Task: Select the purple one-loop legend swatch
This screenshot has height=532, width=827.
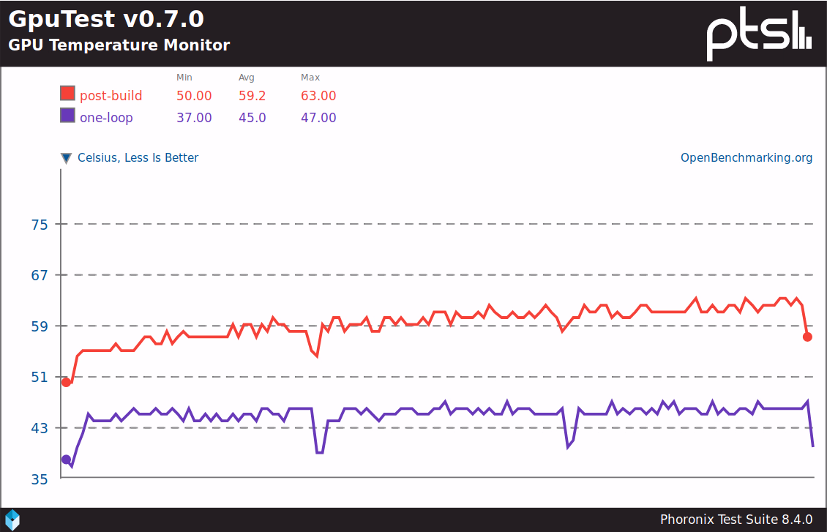Action: tap(67, 116)
